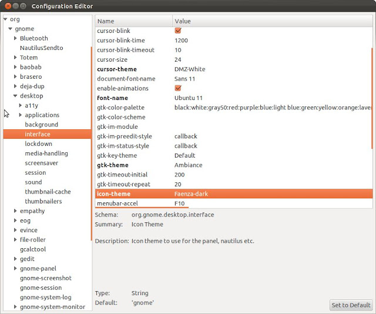The image size is (376, 314).
Task: Select gnome-session in the tree
Action: pos(41,288)
